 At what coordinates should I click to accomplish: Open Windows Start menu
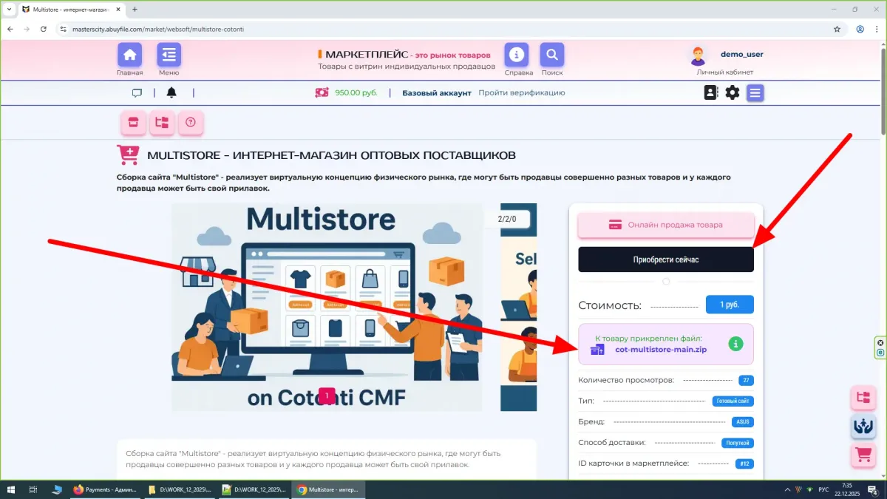point(11,489)
